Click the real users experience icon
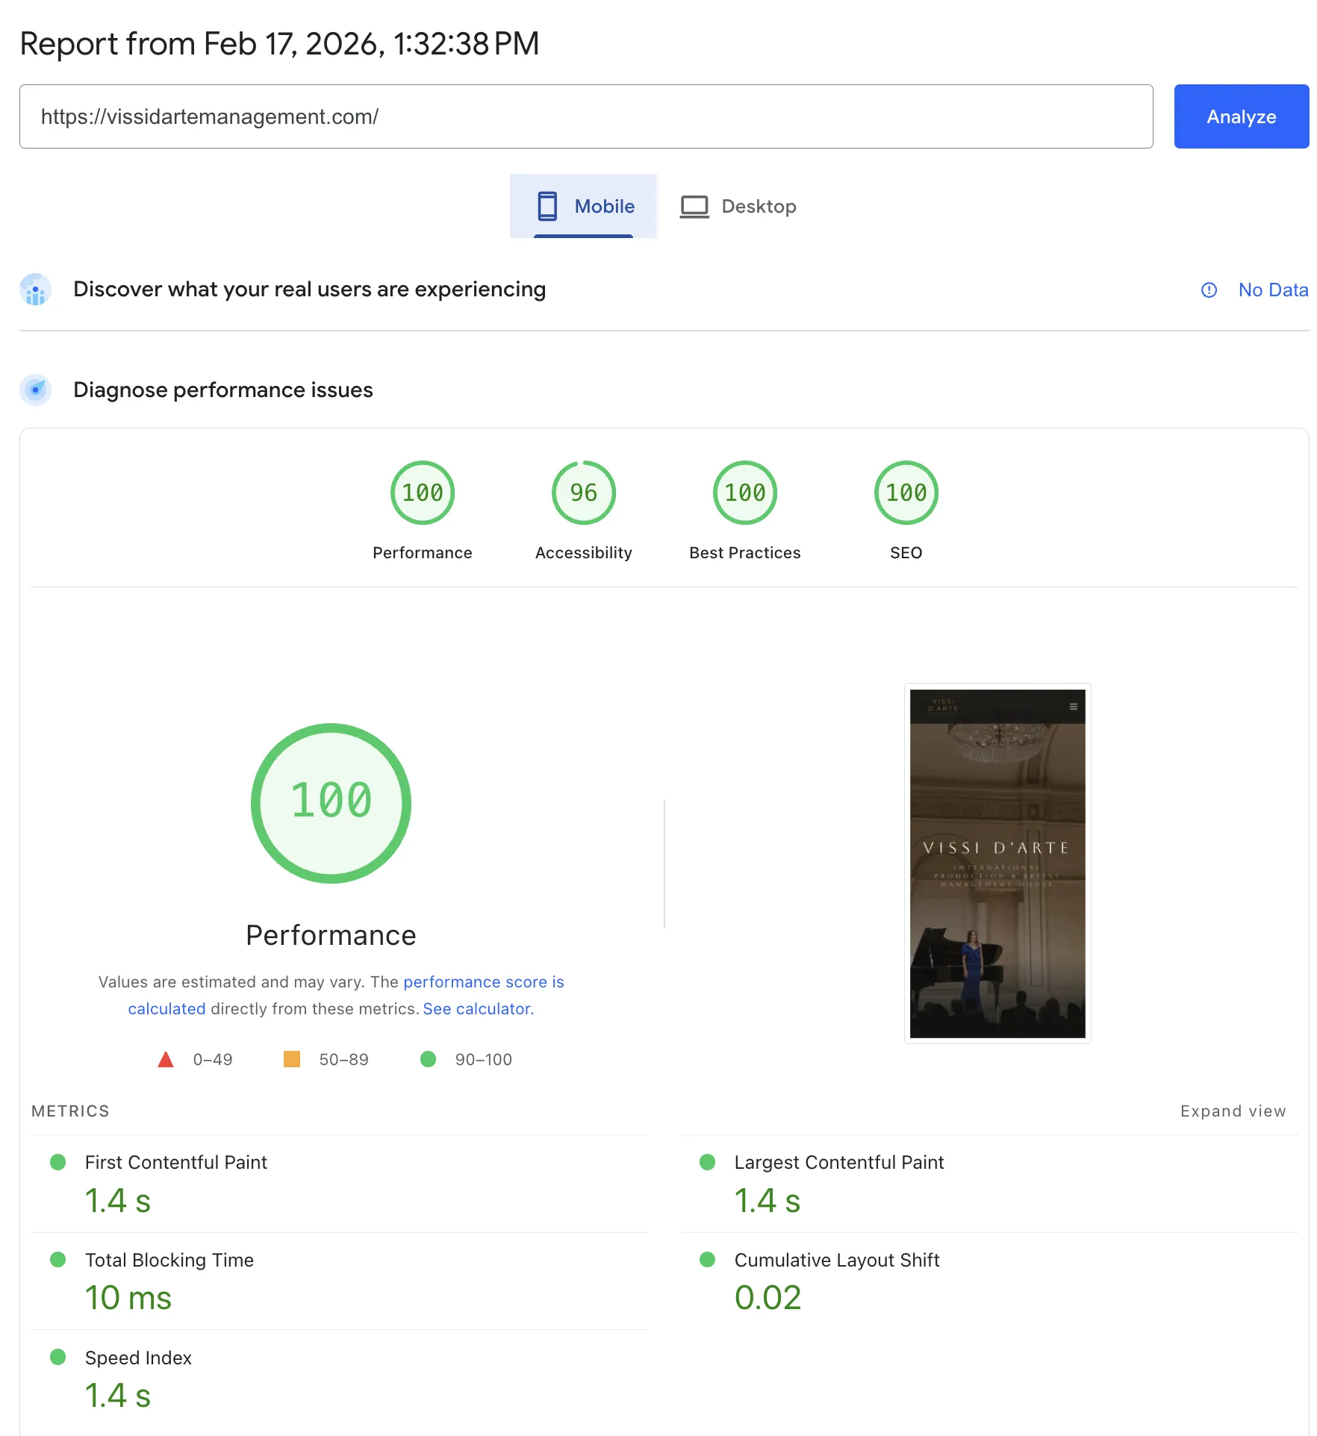The width and height of the screenshot is (1317, 1436). 35,290
